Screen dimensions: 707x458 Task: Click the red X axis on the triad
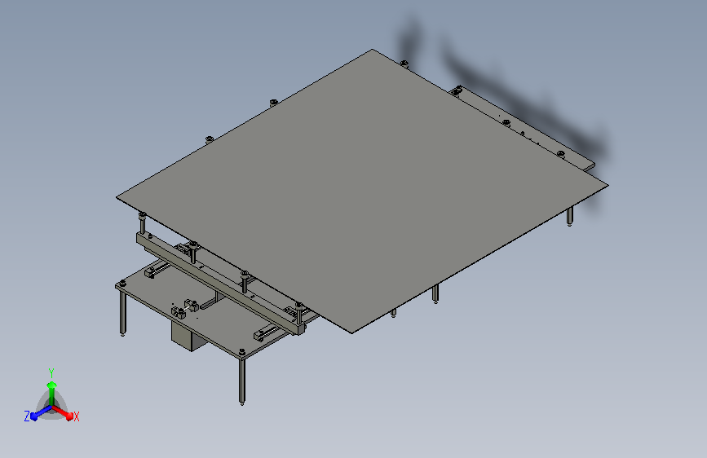[63, 412]
